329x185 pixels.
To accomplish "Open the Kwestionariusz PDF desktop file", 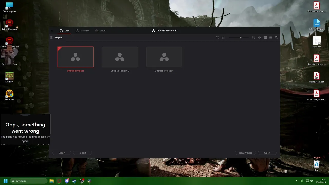I will [x=316, y=60].
